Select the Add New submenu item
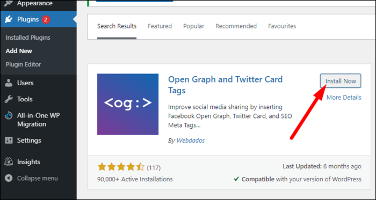The height and width of the screenshot is (200, 376). (x=19, y=51)
